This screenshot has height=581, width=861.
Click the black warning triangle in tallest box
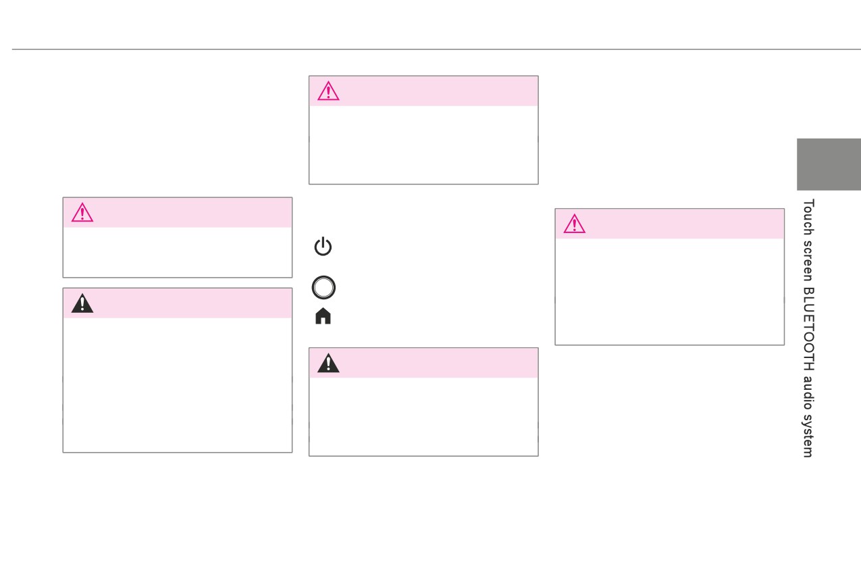82,303
